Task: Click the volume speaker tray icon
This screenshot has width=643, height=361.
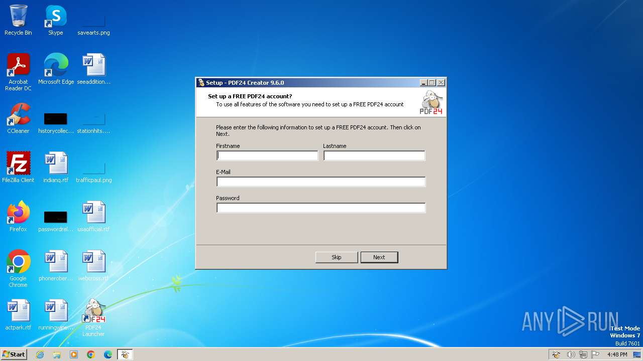Action: click(571, 354)
